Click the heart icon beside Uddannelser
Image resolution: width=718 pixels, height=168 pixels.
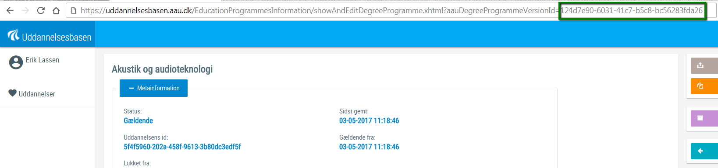(x=12, y=93)
